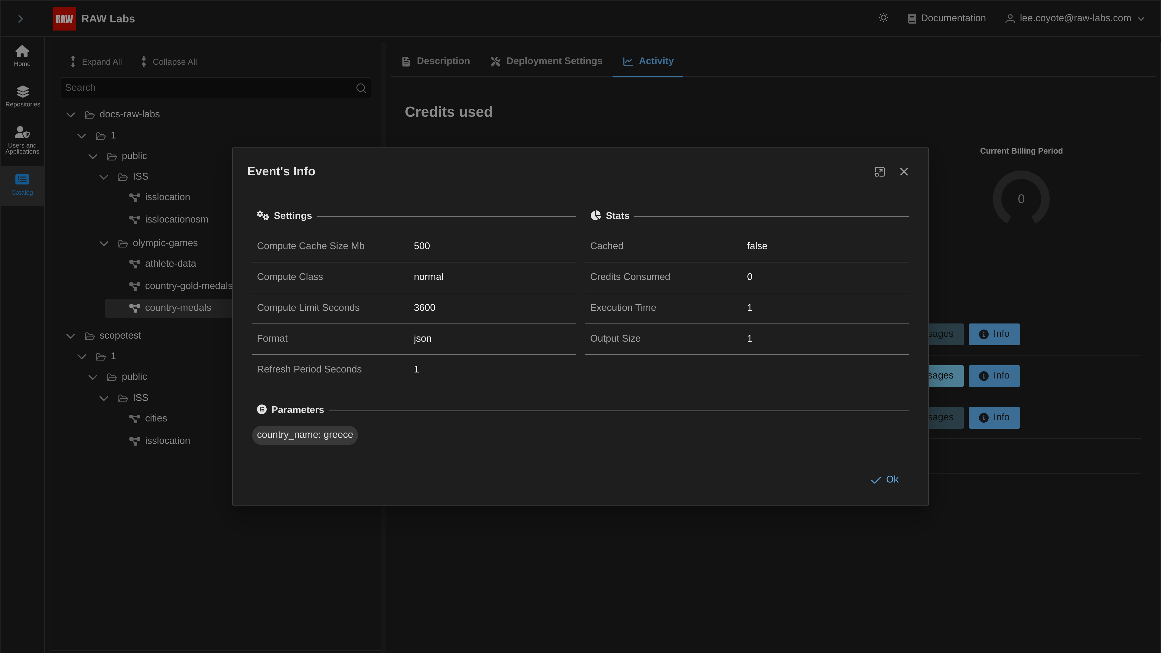The image size is (1161, 653).
Task: Click the Compute Cache Size Mb value 500
Action: (422, 246)
